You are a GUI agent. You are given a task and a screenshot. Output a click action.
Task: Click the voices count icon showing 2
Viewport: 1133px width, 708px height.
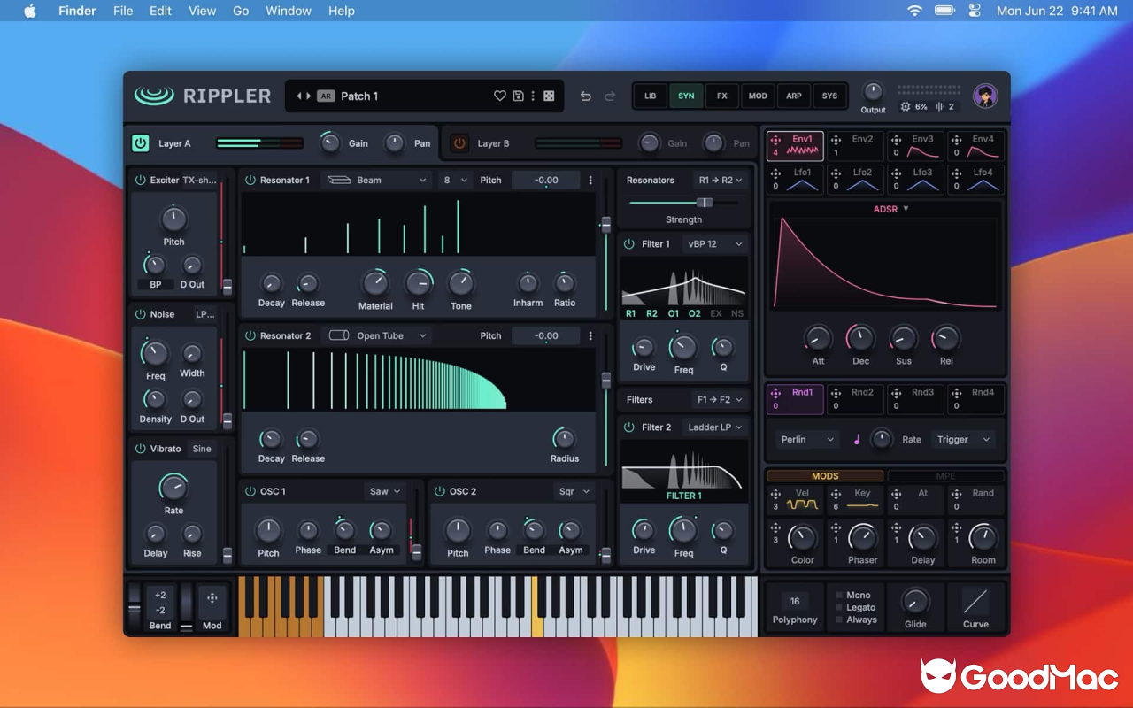[x=939, y=106]
